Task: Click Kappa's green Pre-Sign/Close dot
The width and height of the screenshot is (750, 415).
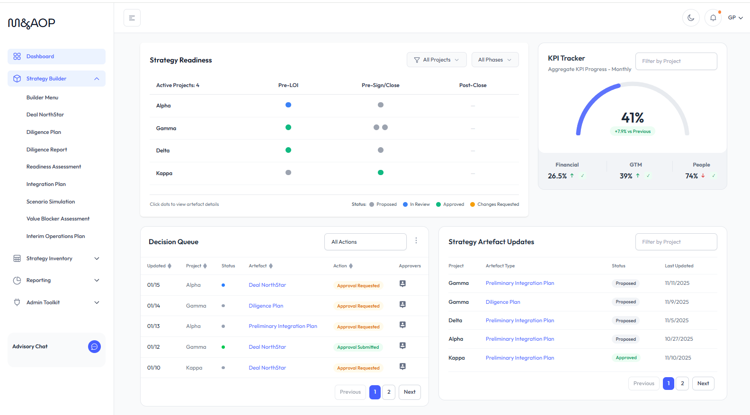Action: coord(381,173)
